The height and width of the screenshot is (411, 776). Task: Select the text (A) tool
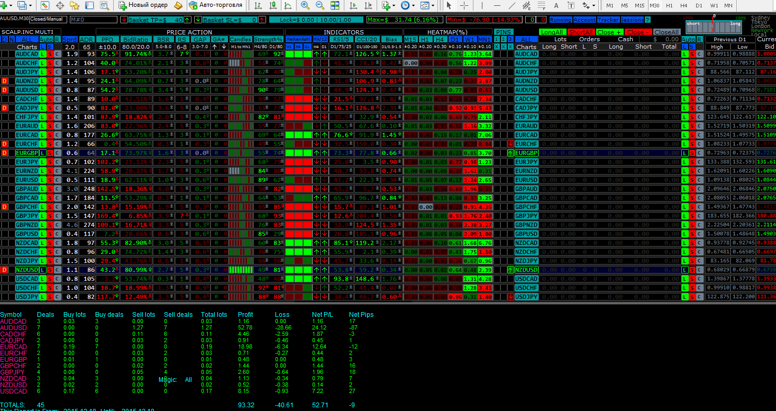pos(556,5)
